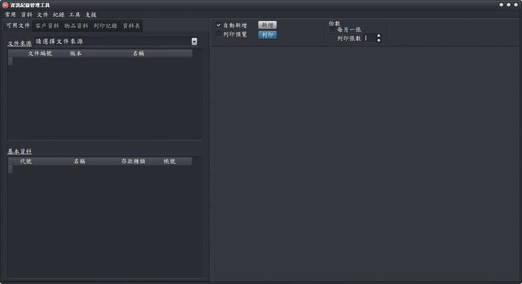
Task: Switch to the 列印記錄 tab
Action: (x=106, y=25)
